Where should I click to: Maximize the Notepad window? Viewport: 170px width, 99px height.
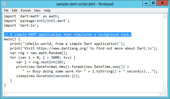(x=153, y=3)
